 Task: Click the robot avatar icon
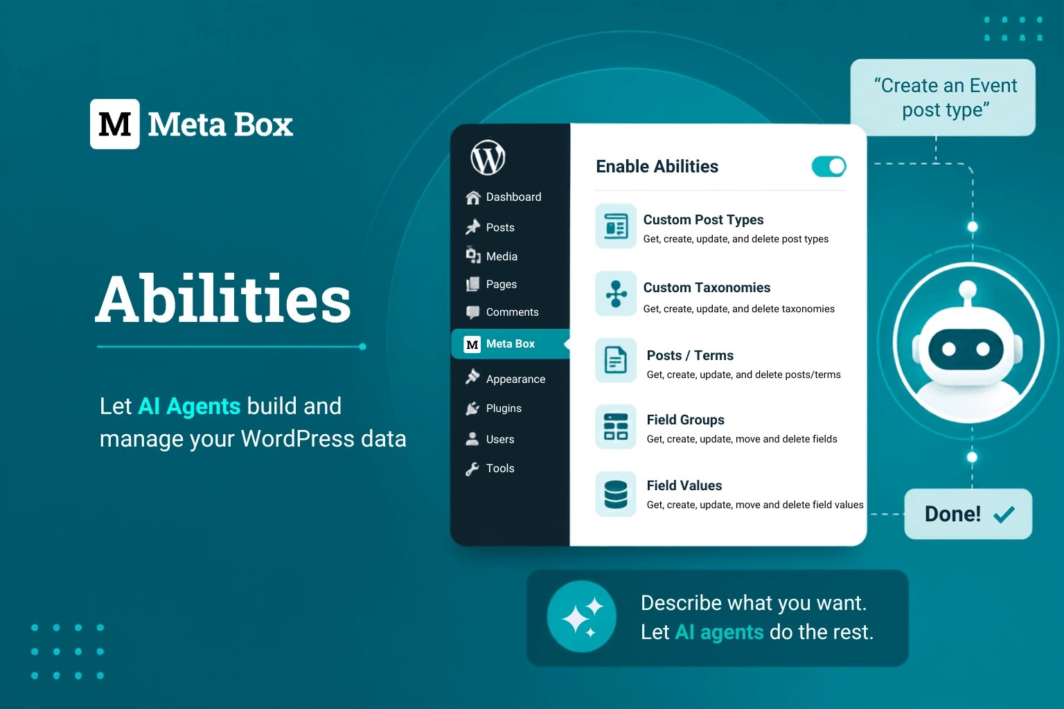pyautogui.click(x=968, y=342)
